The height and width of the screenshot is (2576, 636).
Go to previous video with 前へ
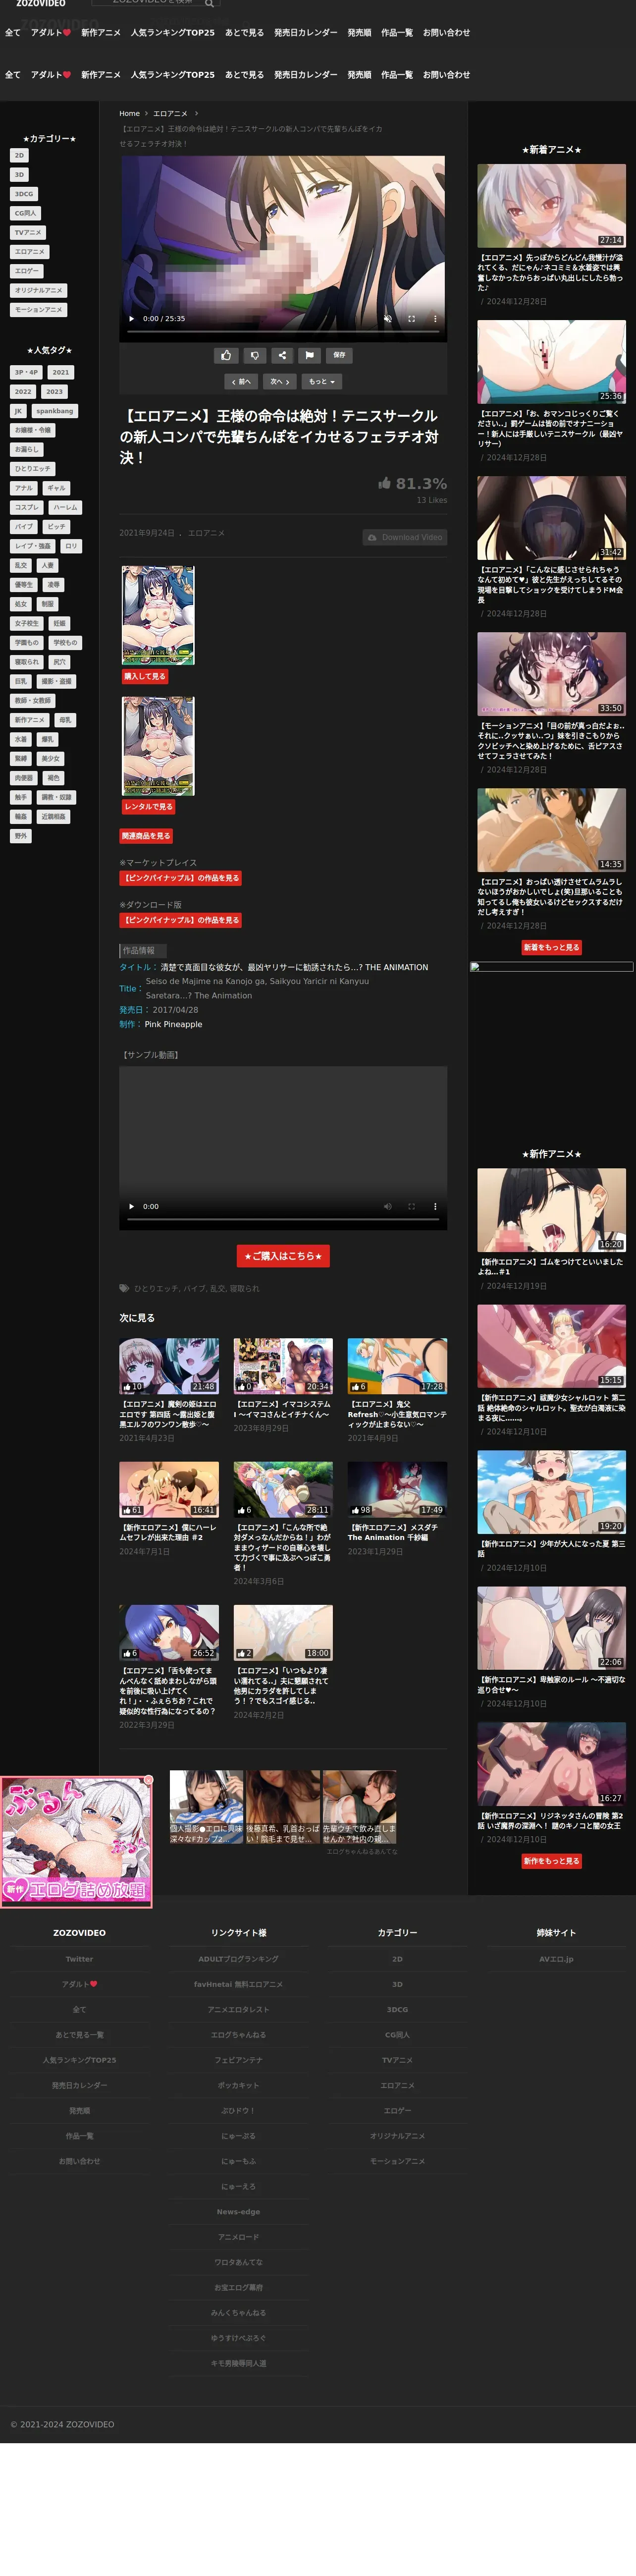(x=241, y=381)
